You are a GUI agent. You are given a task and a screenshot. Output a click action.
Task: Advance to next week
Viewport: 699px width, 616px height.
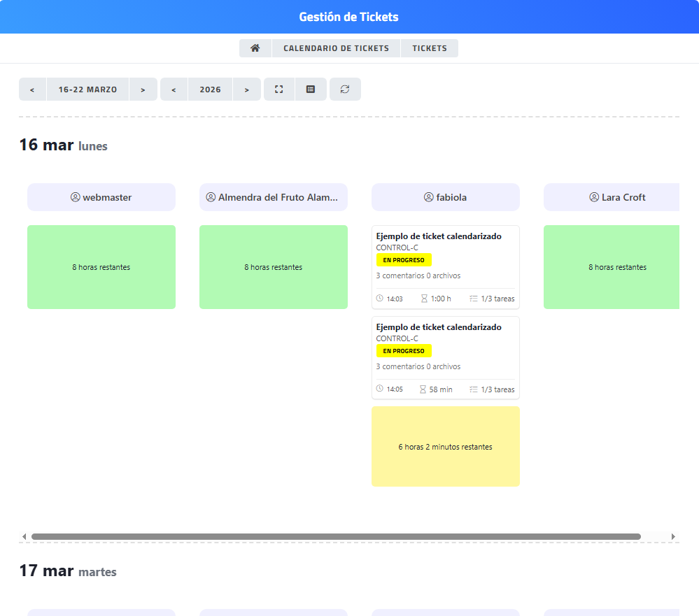click(x=143, y=89)
